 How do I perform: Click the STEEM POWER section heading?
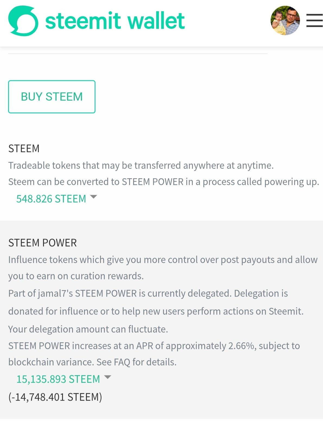click(x=43, y=243)
